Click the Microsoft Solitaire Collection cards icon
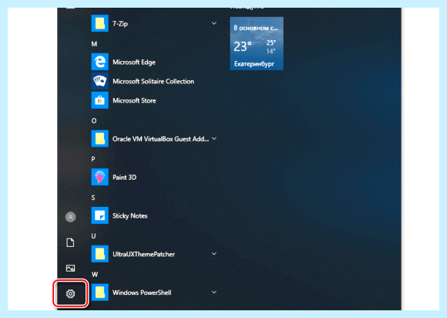This screenshot has height=318, width=447. click(x=99, y=81)
